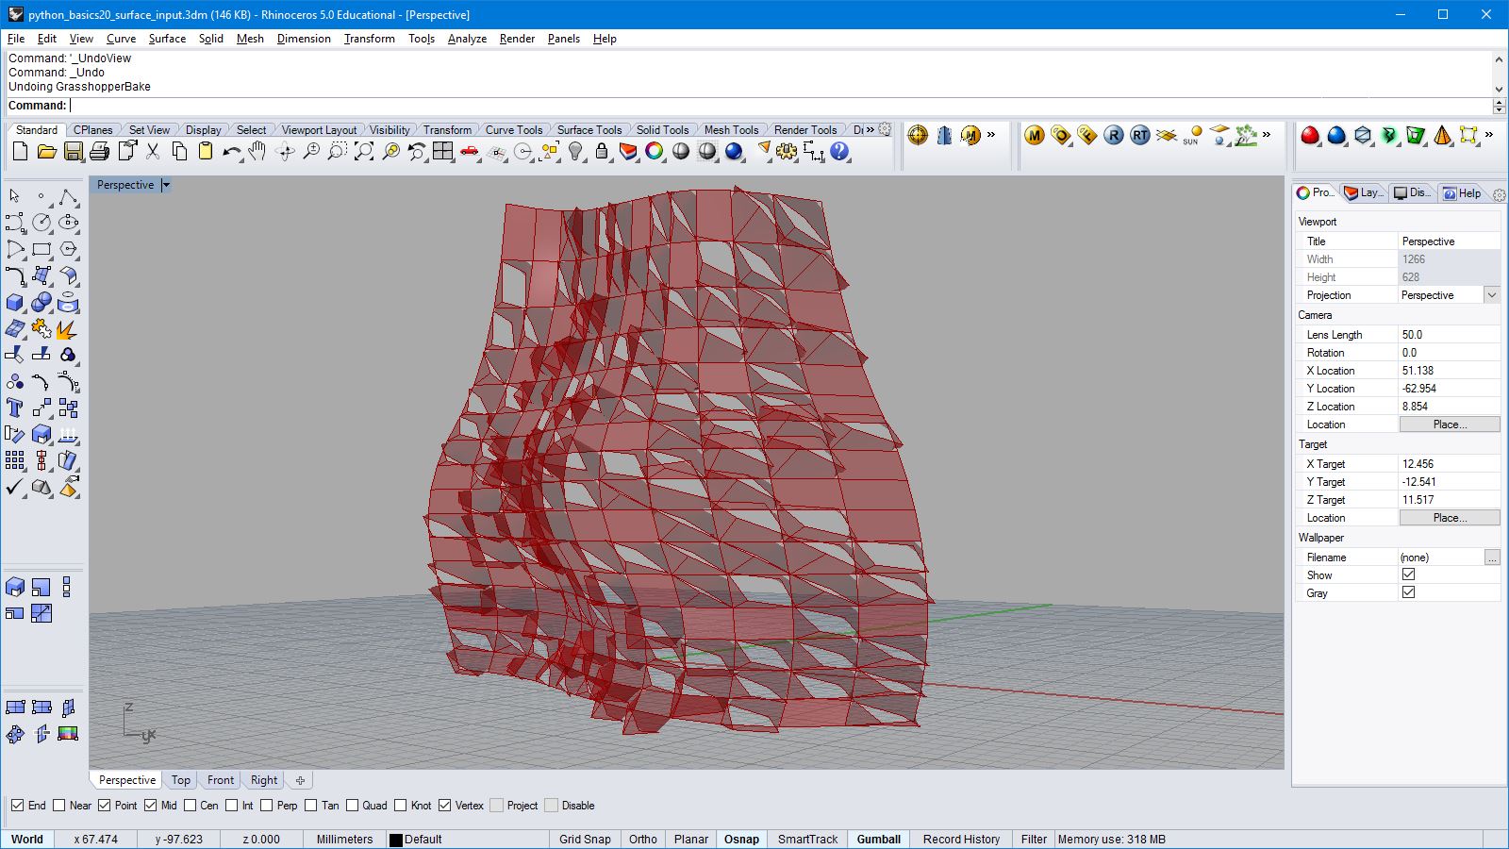Open the Perspective viewport title menu arrow
This screenshot has height=849, width=1509.
(x=166, y=185)
